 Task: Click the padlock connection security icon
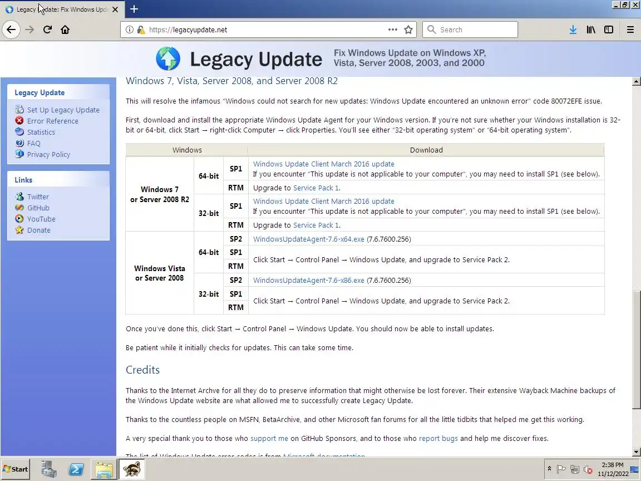(141, 30)
